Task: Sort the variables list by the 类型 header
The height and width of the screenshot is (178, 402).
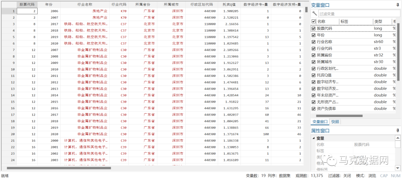Action: click(382, 22)
